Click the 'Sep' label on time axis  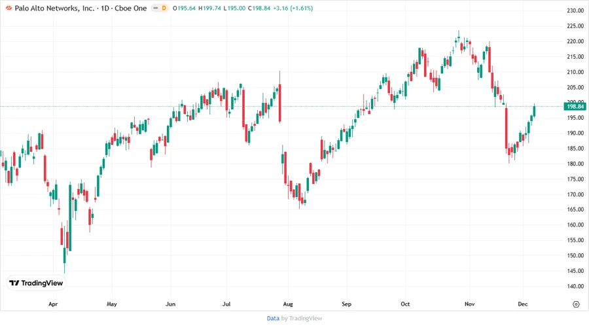pos(346,304)
